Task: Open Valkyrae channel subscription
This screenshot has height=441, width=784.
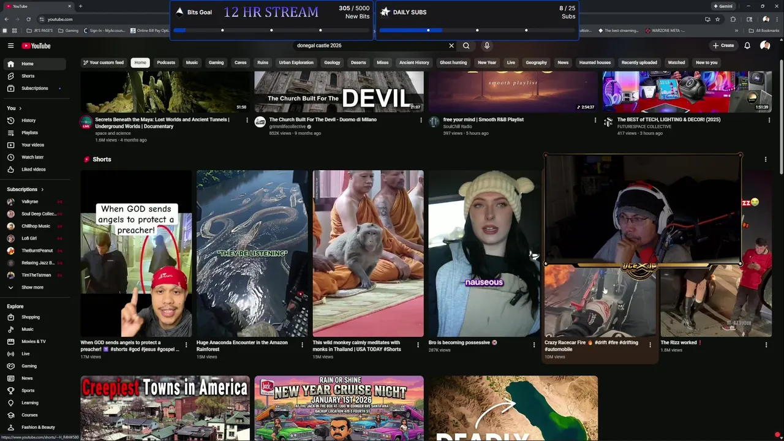Action: pyautogui.click(x=35, y=202)
